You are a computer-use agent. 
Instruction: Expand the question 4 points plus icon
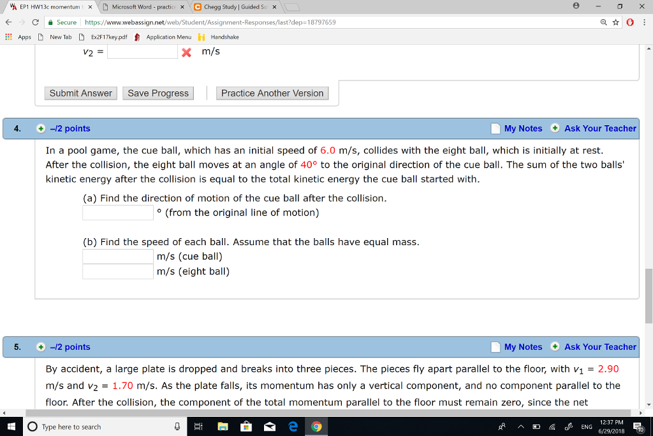coord(41,129)
